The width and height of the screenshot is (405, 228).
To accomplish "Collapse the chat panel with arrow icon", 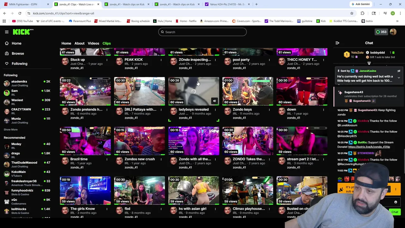I will pyautogui.click(x=337, y=43).
